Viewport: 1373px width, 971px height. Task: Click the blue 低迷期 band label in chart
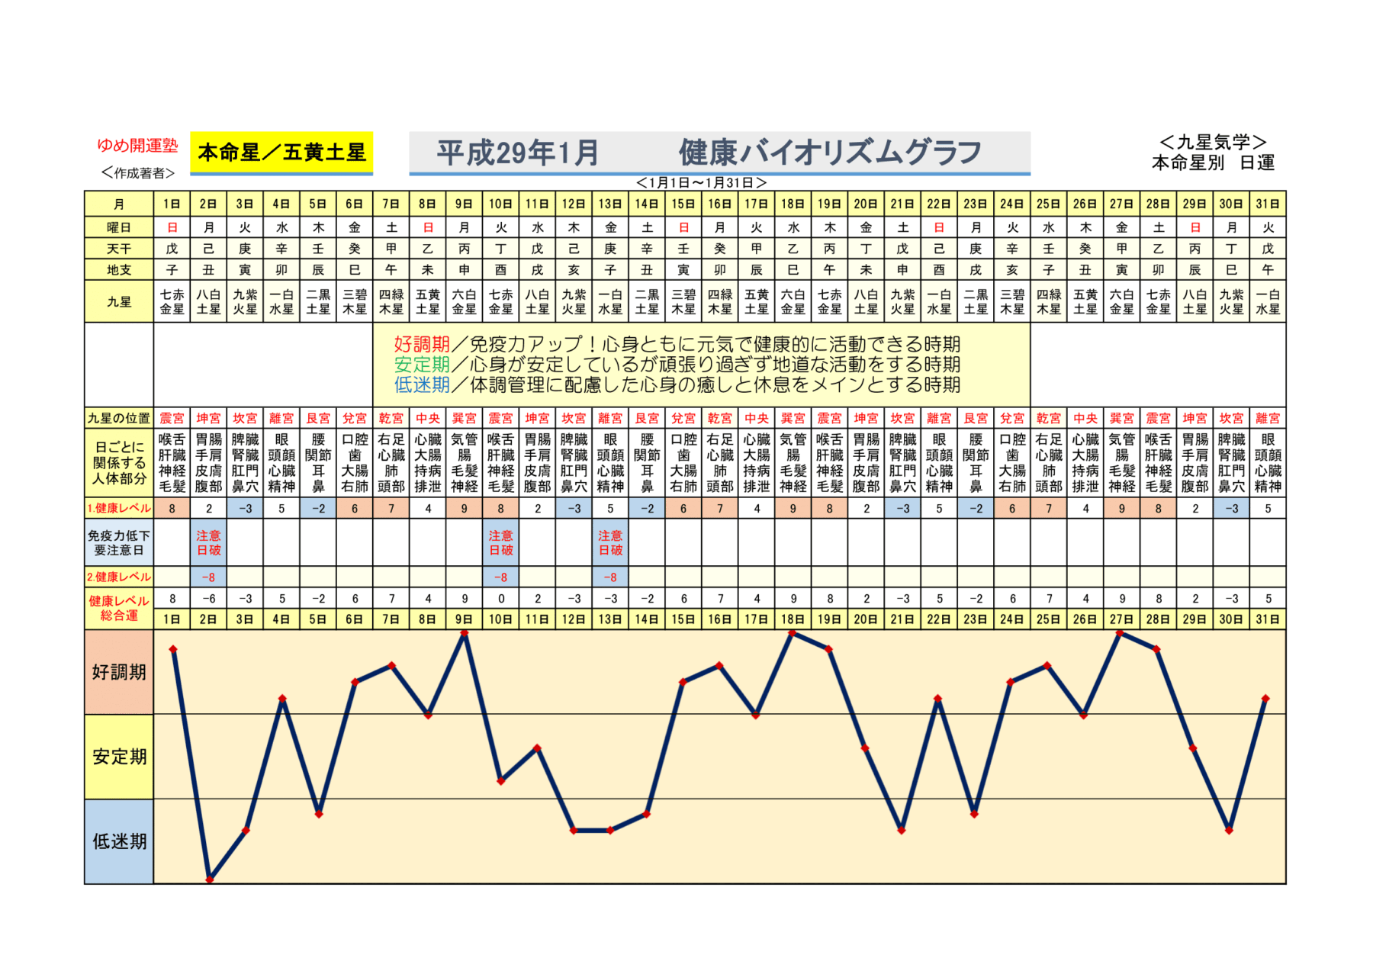click(119, 841)
